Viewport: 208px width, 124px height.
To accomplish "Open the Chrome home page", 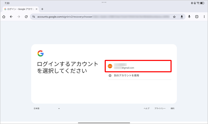I will coord(4,17).
